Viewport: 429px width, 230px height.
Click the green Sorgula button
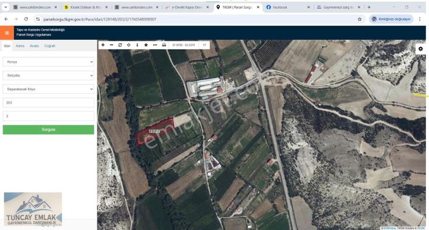pyautogui.click(x=48, y=130)
